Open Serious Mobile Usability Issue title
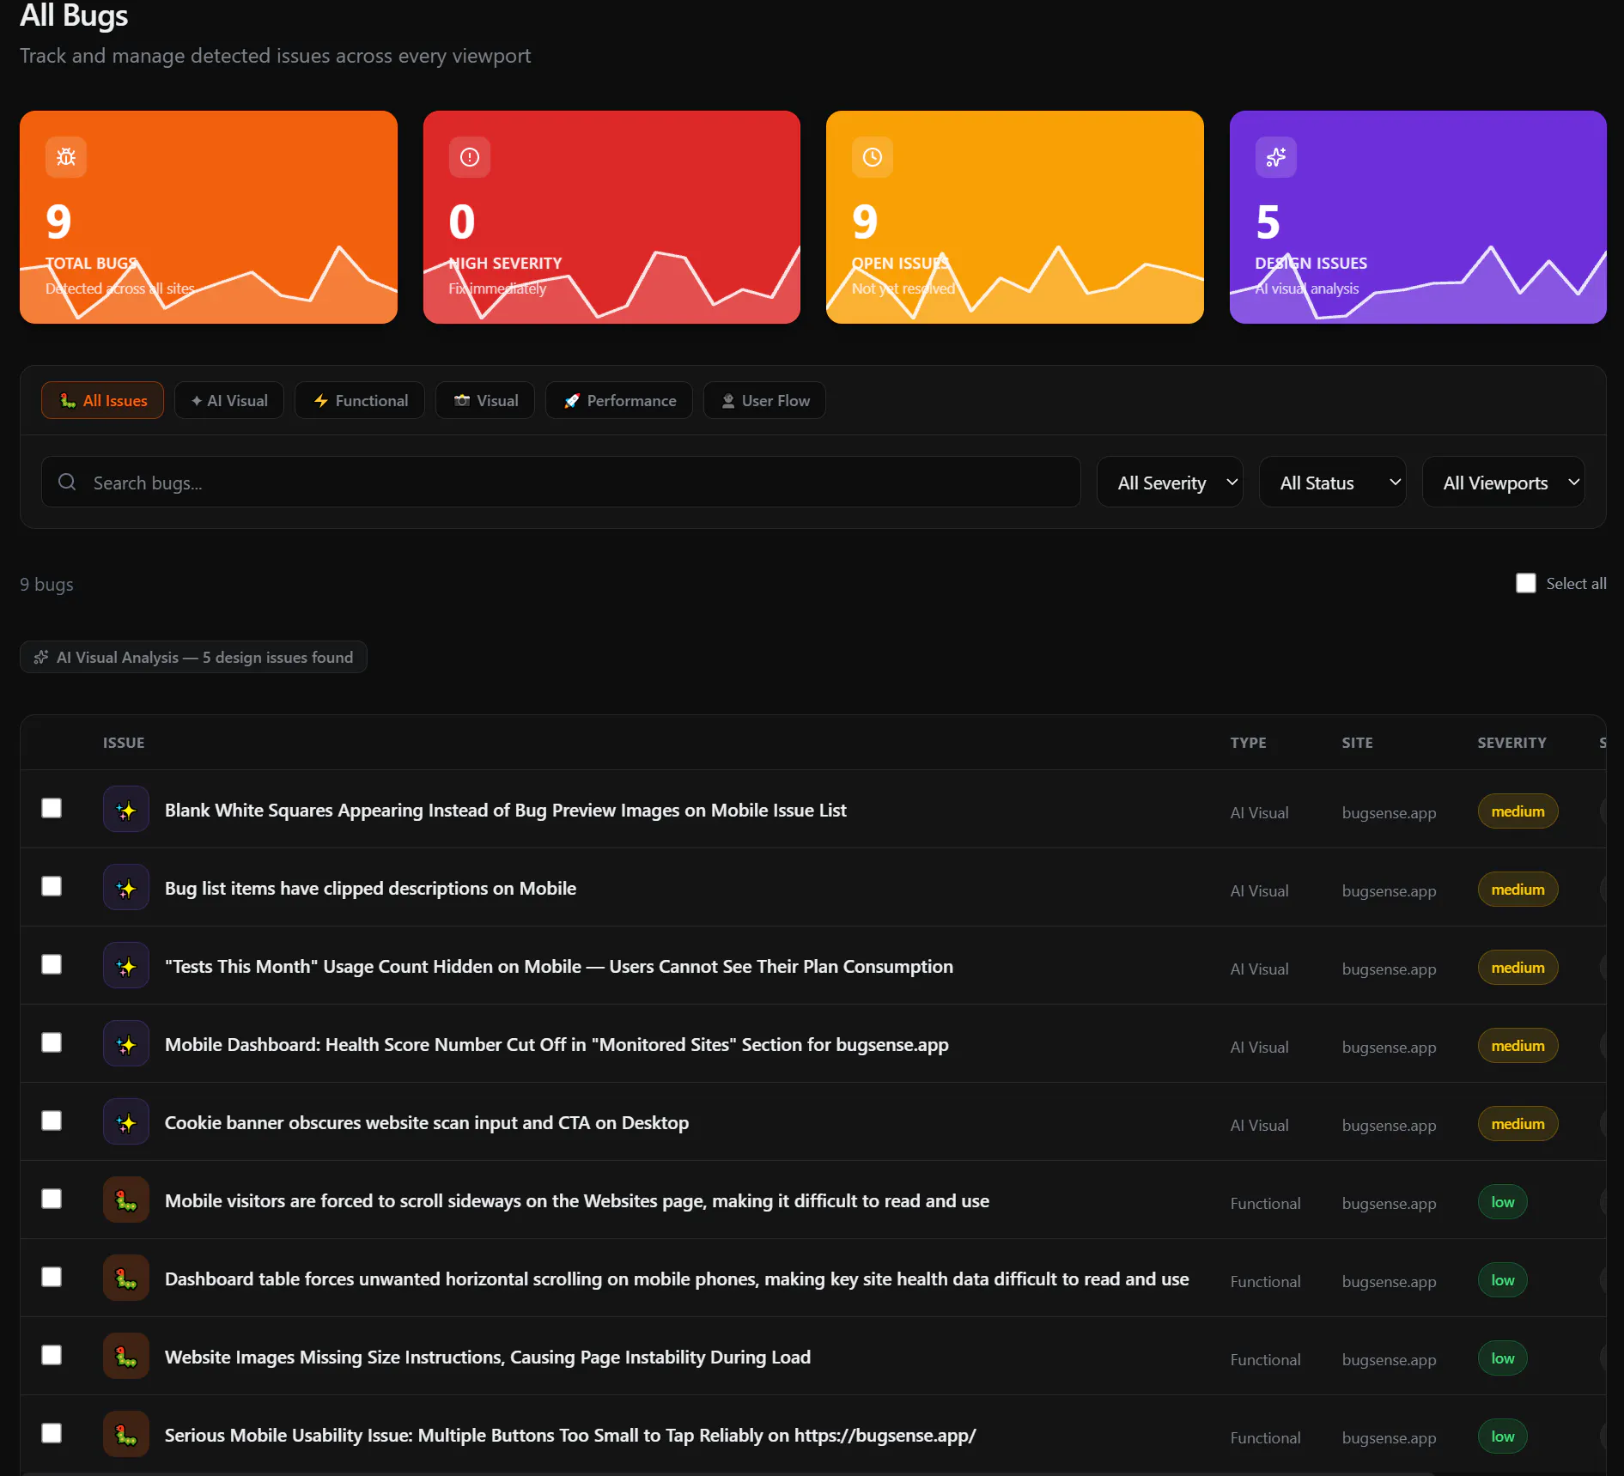The width and height of the screenshot is (1624, 1476). point(570,1435)
